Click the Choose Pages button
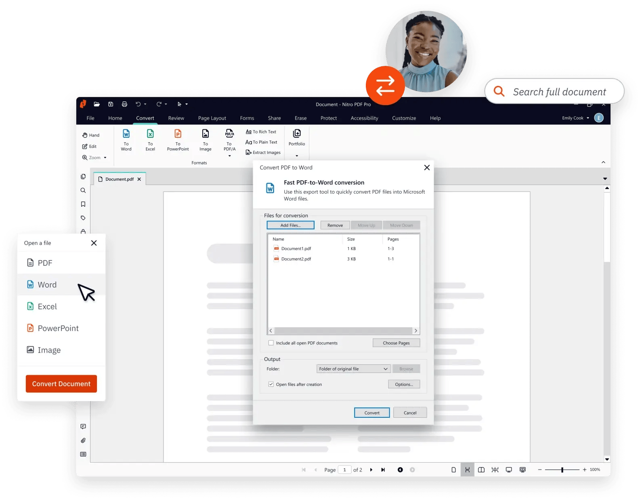Screen dimensions: 642x501 (x=396, y=343)
